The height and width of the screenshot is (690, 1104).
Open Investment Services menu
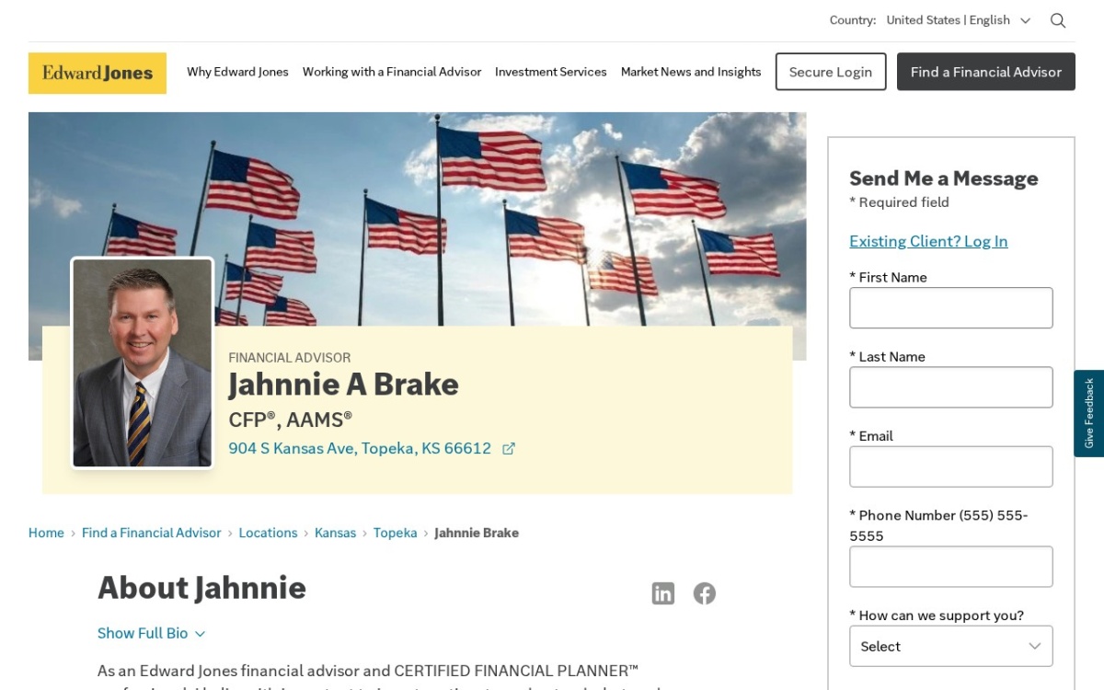tap(550, 72)
